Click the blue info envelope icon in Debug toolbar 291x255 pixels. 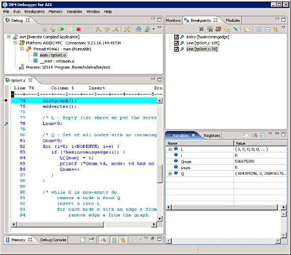(x=139, y=29)
